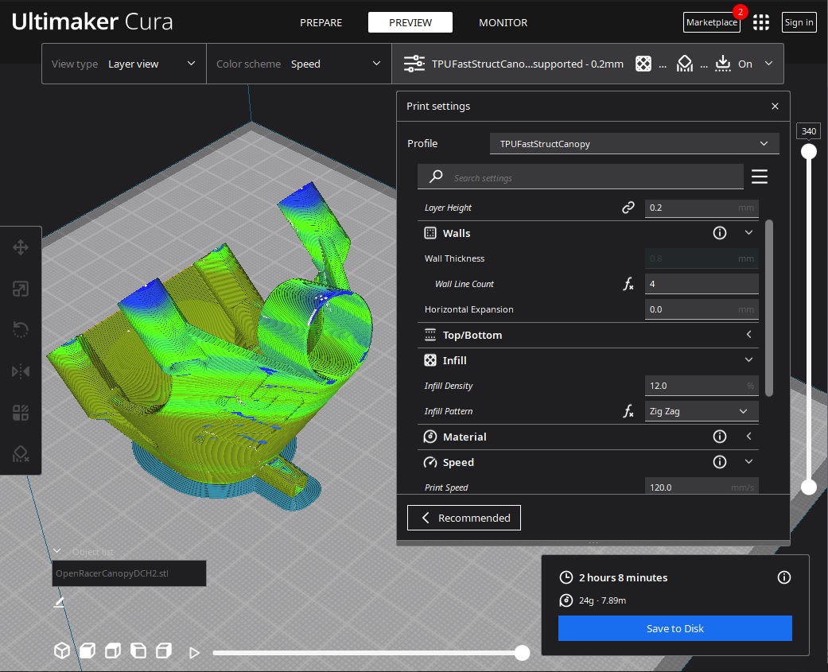Click the print time info icon

(x=784, y=577)
